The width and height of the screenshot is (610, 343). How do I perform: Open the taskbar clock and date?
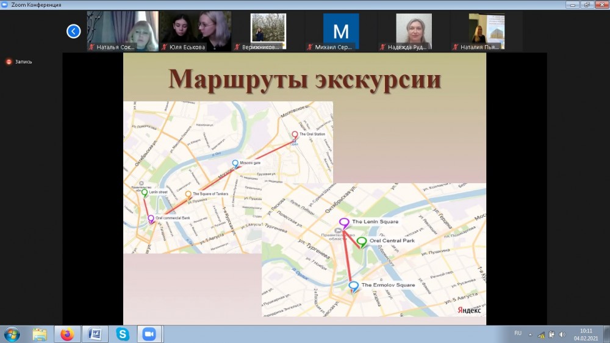(x=586, y=334)
